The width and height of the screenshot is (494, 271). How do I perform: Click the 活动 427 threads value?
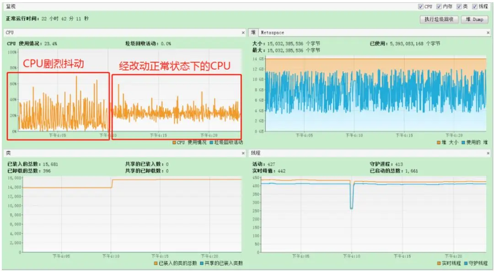271,165
